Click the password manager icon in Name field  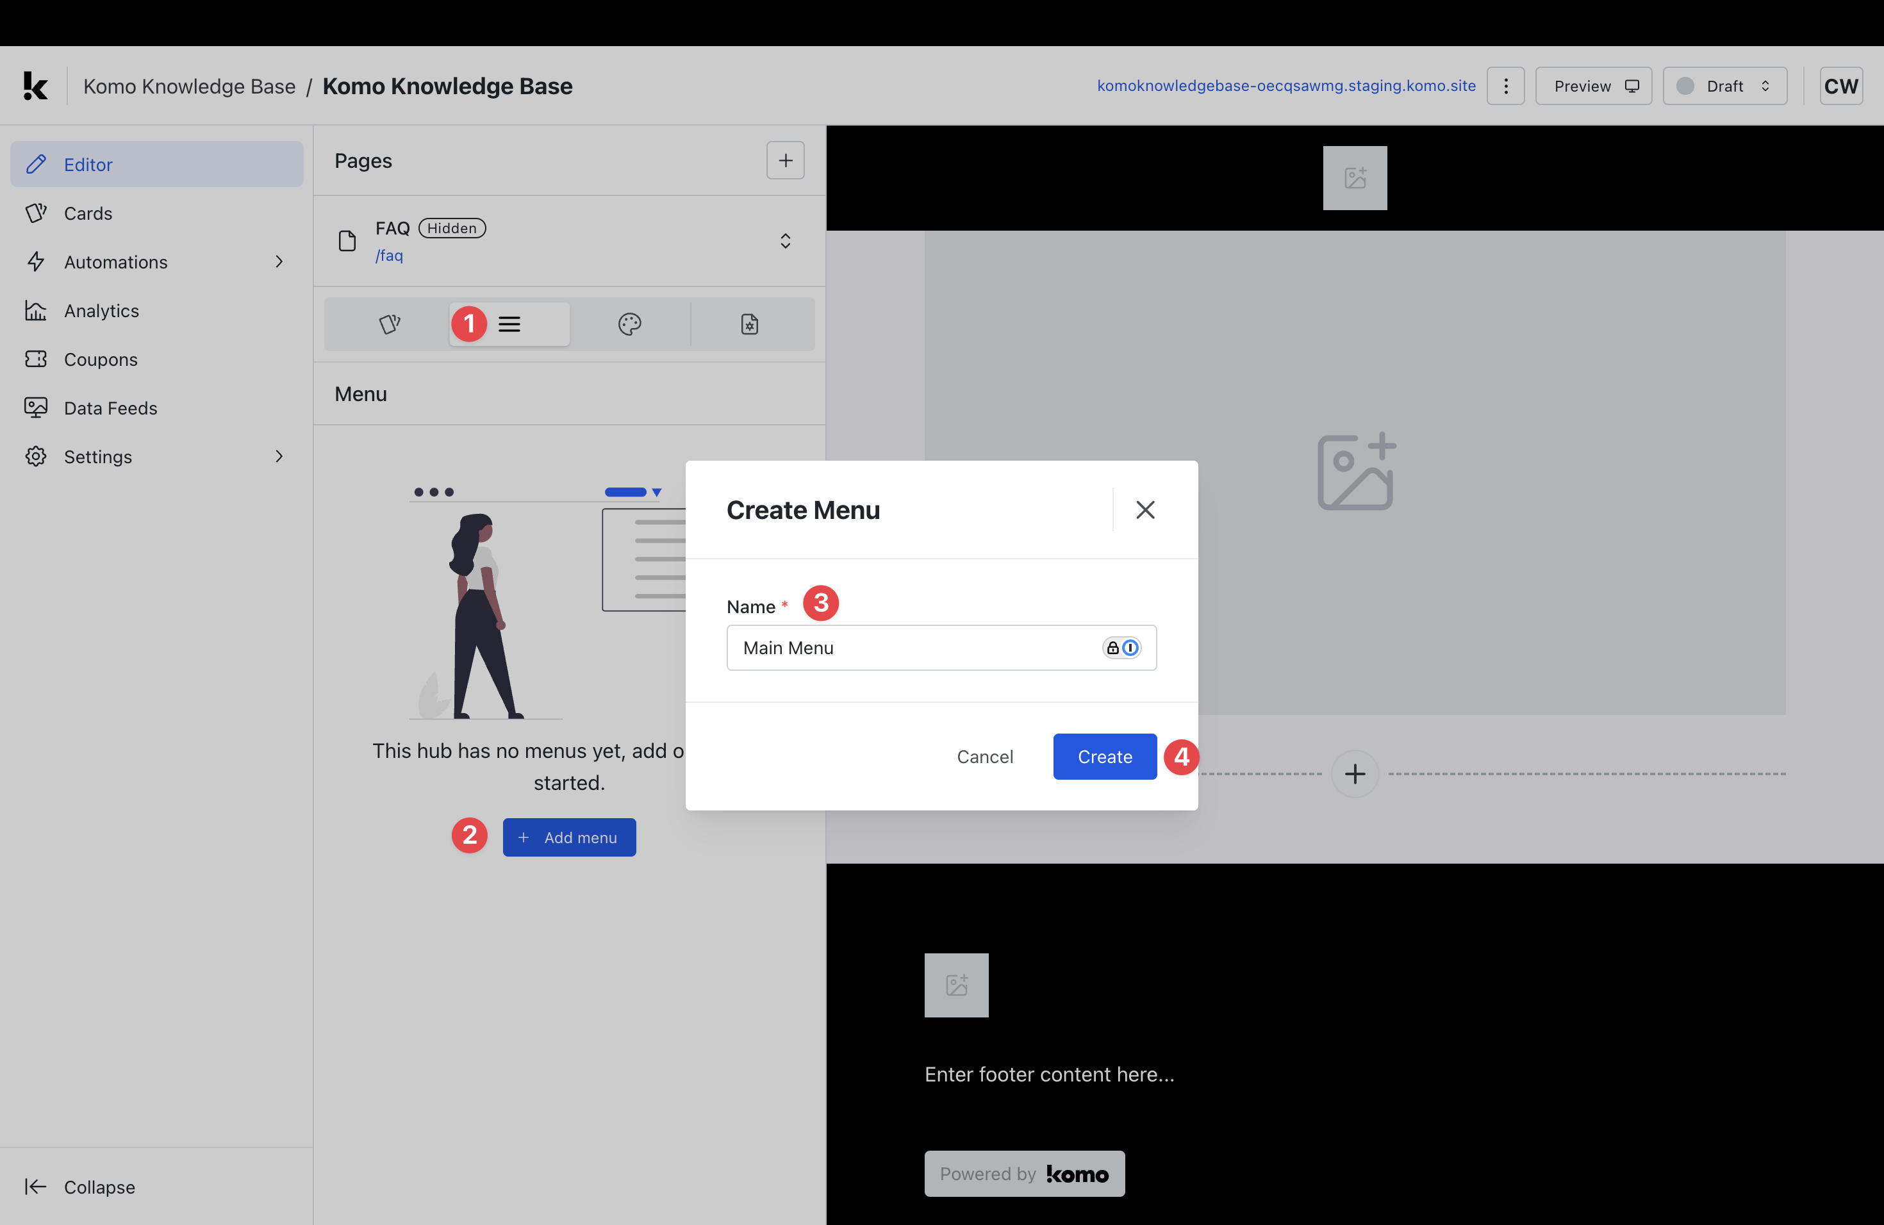point(1121,648)
